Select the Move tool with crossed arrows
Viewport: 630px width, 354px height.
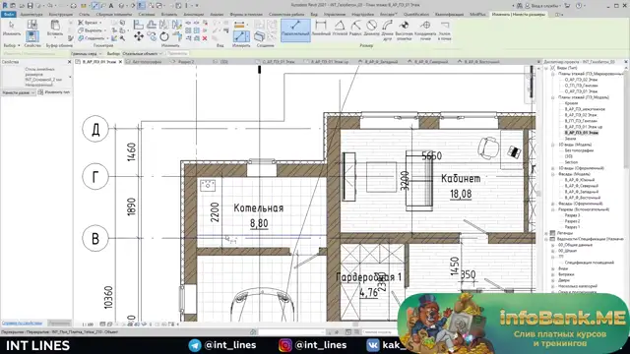139,37
